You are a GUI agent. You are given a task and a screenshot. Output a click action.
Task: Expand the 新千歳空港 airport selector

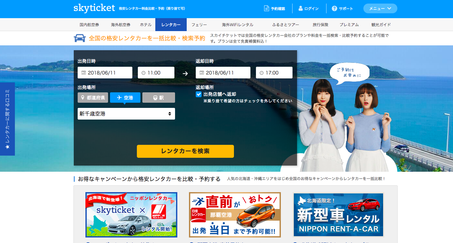pos(126,114)
